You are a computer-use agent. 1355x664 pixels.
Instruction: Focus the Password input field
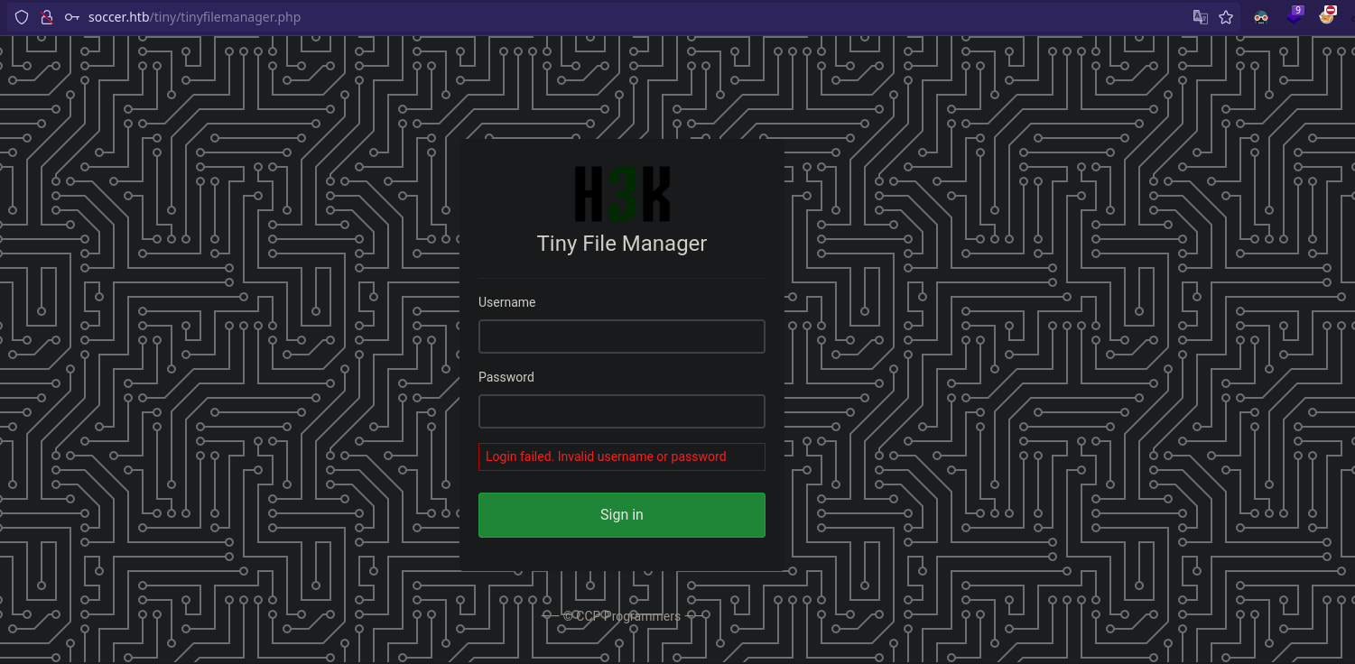click(x=621, y=411)
